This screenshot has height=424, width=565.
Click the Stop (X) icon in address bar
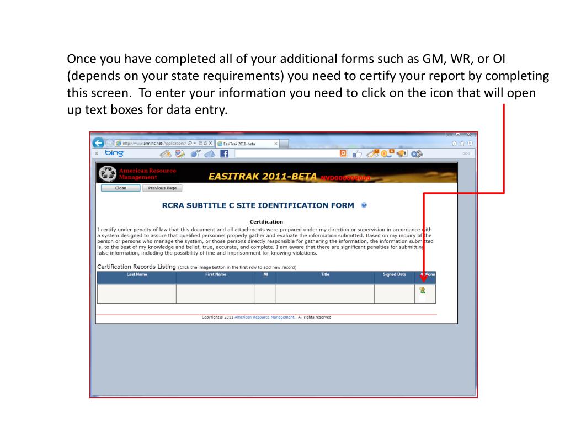[210, 143]
